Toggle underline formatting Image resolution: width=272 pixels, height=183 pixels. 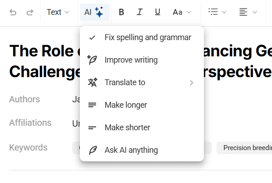157,12
